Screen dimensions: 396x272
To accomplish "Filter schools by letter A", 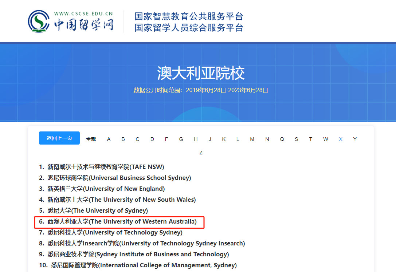I will pos(109,139).
